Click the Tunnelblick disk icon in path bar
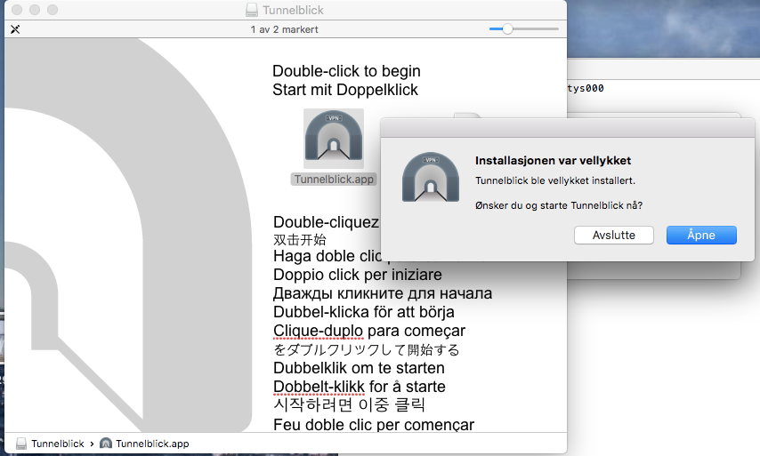Image resolution: width=760 pixels, height=456 pixels. pos(21,444)
